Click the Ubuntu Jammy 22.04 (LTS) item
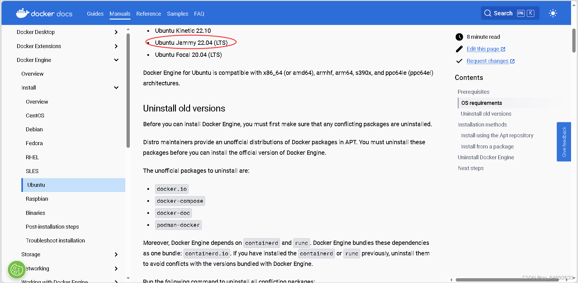Screen dimensions: 578x283 [191, 43]
